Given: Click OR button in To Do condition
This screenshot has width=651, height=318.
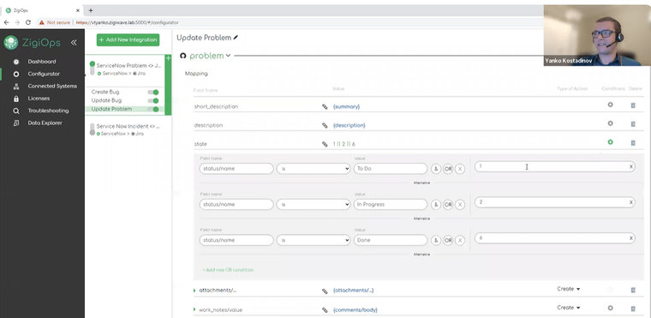Looking at the screenshot, I should click(x=447, y=169).
